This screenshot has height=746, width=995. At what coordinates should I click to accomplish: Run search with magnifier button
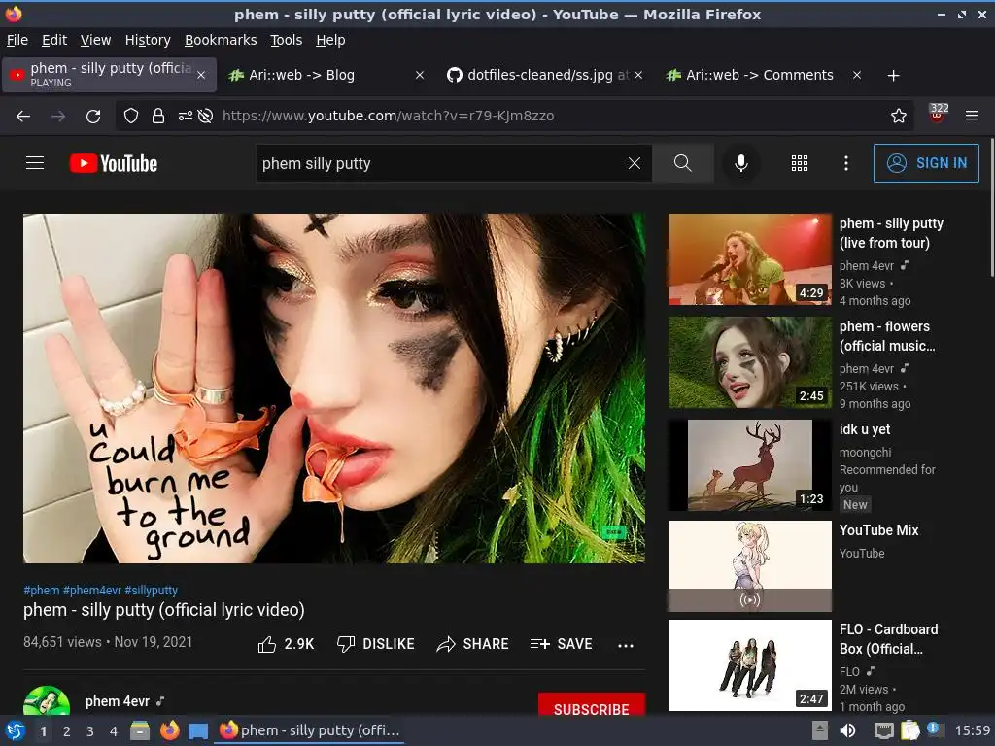coord(683,163)
